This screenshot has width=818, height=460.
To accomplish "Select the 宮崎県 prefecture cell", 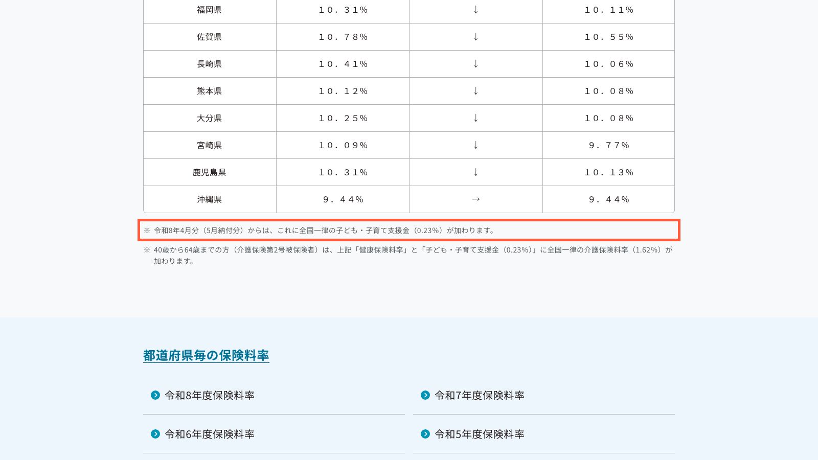I will (x=210, y=145).
